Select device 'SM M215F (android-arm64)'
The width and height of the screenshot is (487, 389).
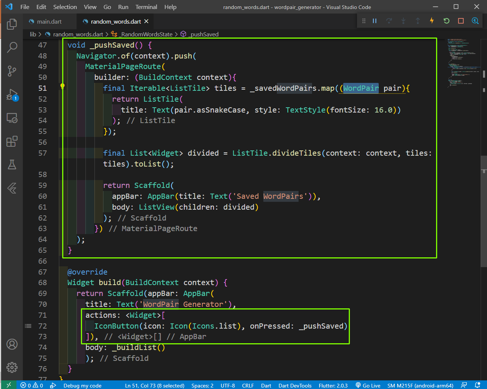[420, 385]
